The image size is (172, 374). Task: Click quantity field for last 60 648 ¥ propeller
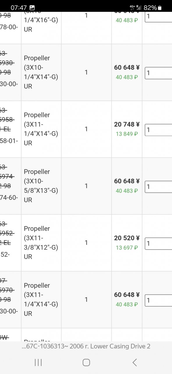click(x=158, y=300)
